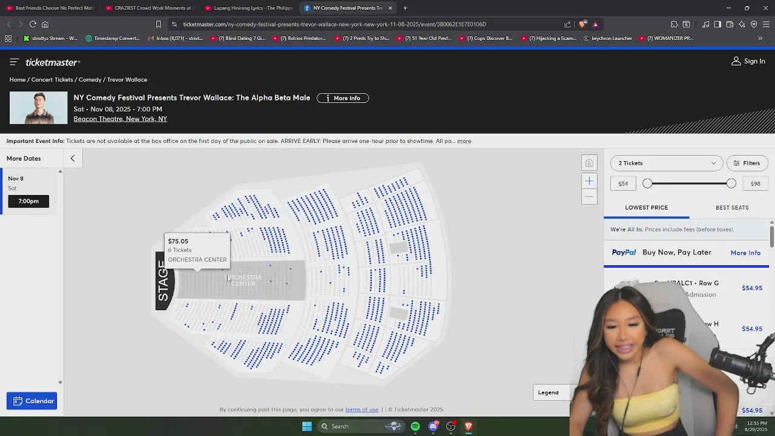Reset seat map with home icon
This screenshot has width=775, height=436.
589,163
